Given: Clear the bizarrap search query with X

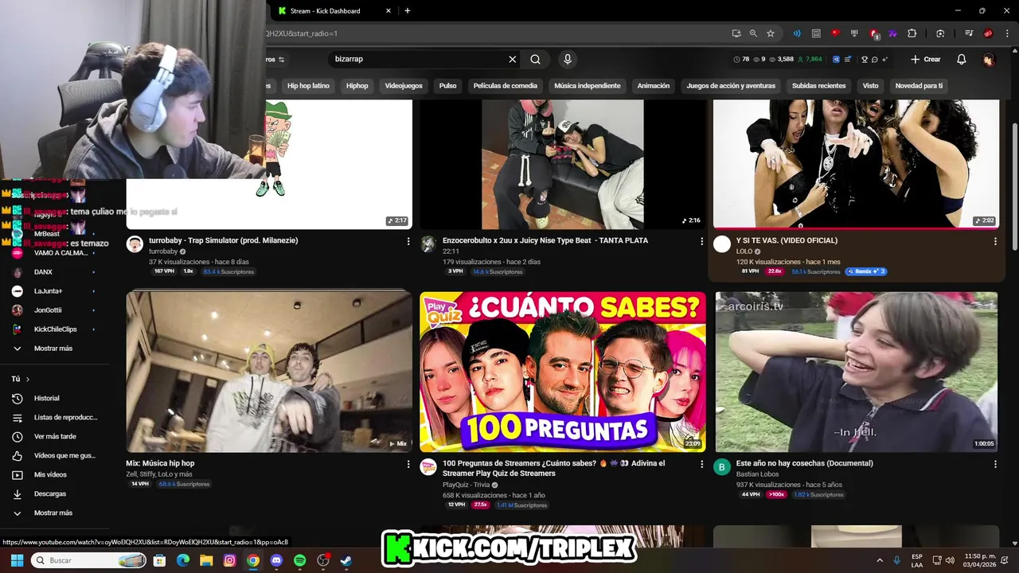Looking at the screenshot, I should point(513,59).
